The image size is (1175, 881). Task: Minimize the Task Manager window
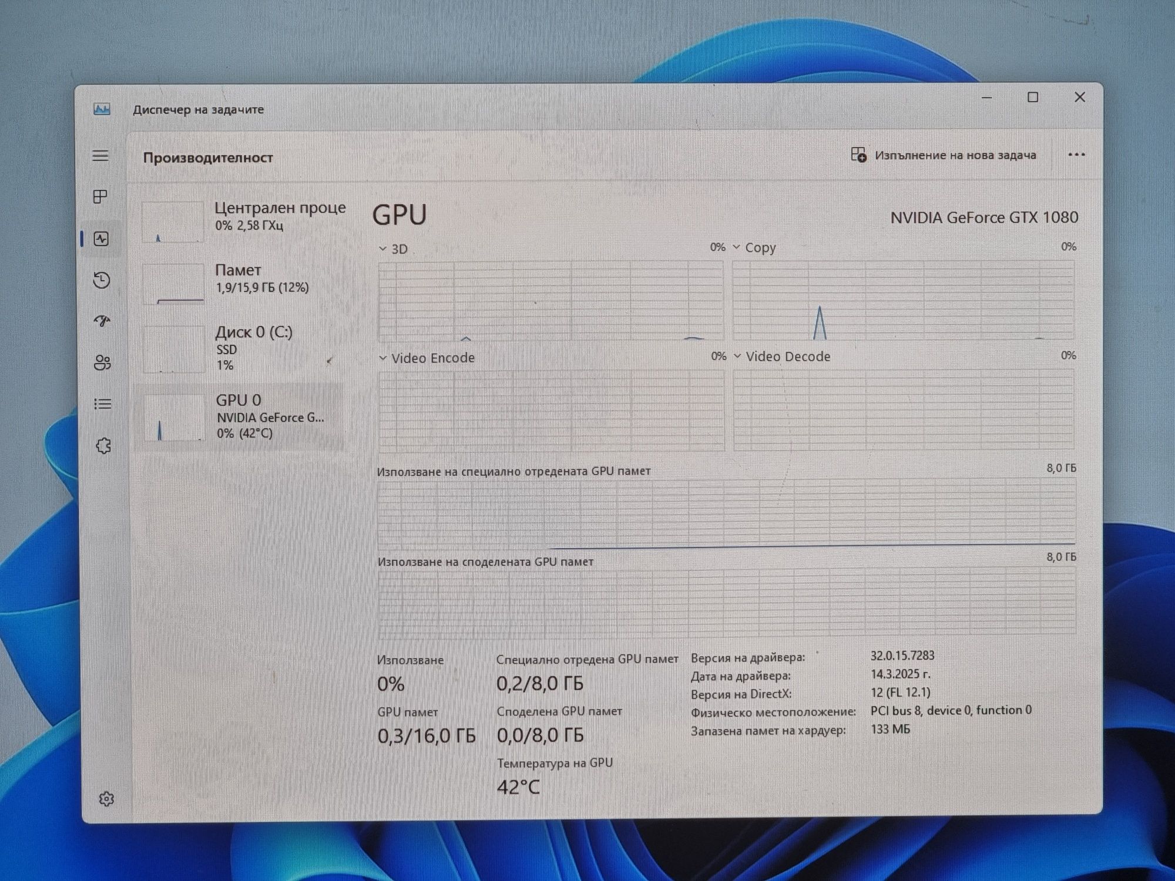(987, 97)
